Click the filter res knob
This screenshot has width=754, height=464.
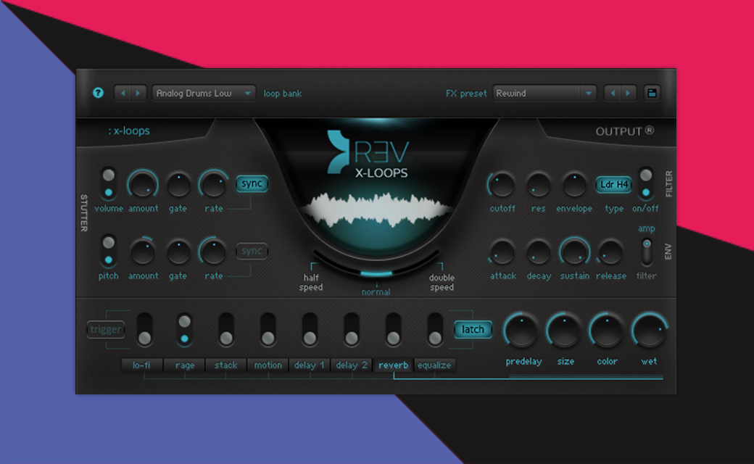[538, 185]
